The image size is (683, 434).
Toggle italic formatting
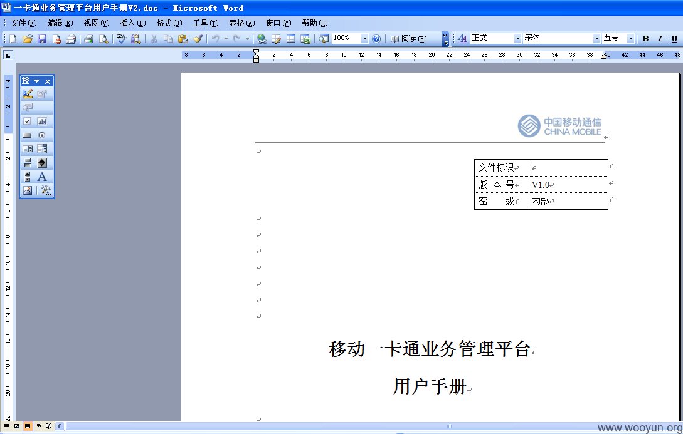[660, 39]
